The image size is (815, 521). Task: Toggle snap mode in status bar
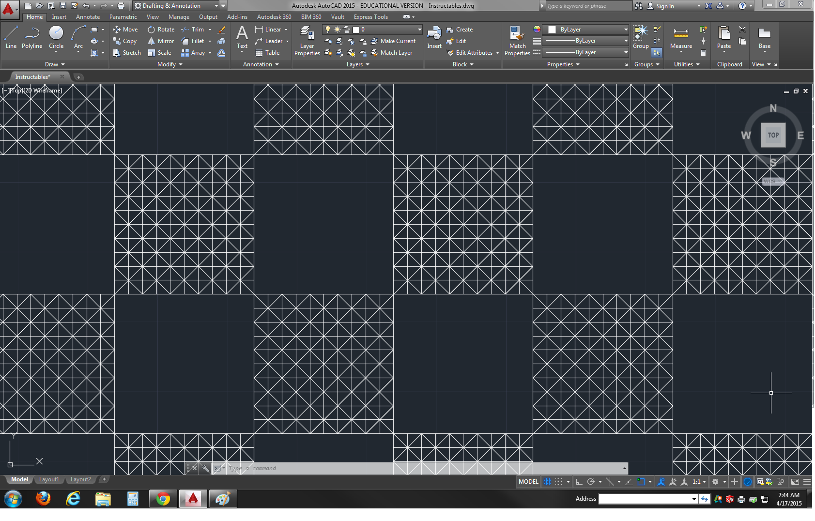pos(558,482)
